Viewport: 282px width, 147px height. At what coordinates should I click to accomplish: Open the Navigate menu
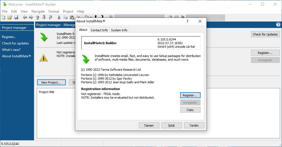[x=38, y=11]
